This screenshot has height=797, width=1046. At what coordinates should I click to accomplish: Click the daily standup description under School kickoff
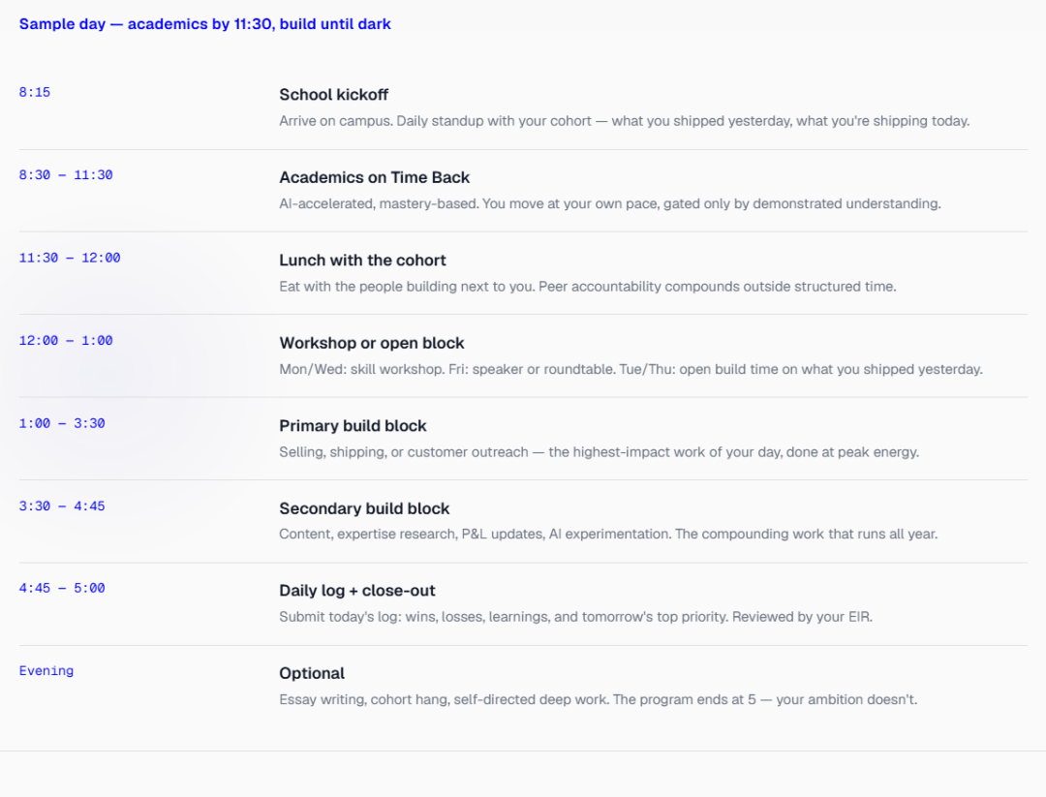click(625, 121)
